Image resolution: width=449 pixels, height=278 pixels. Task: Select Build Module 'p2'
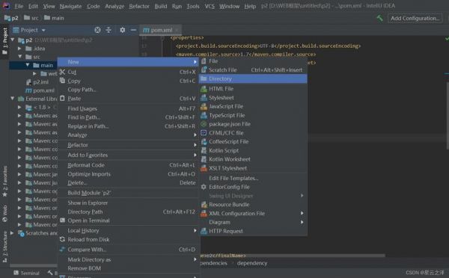[x=128, y=193]
